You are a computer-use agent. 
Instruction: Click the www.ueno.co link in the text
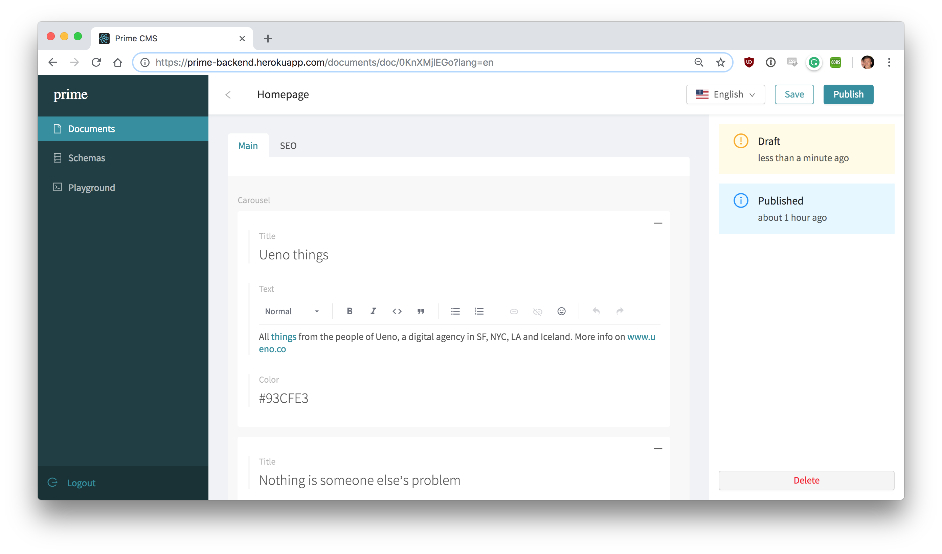642,336
